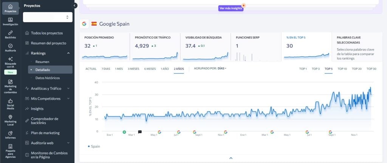This screenshot has width=387, height=163.
Task: Open the project selector dropdown
Action: point(47,17)
